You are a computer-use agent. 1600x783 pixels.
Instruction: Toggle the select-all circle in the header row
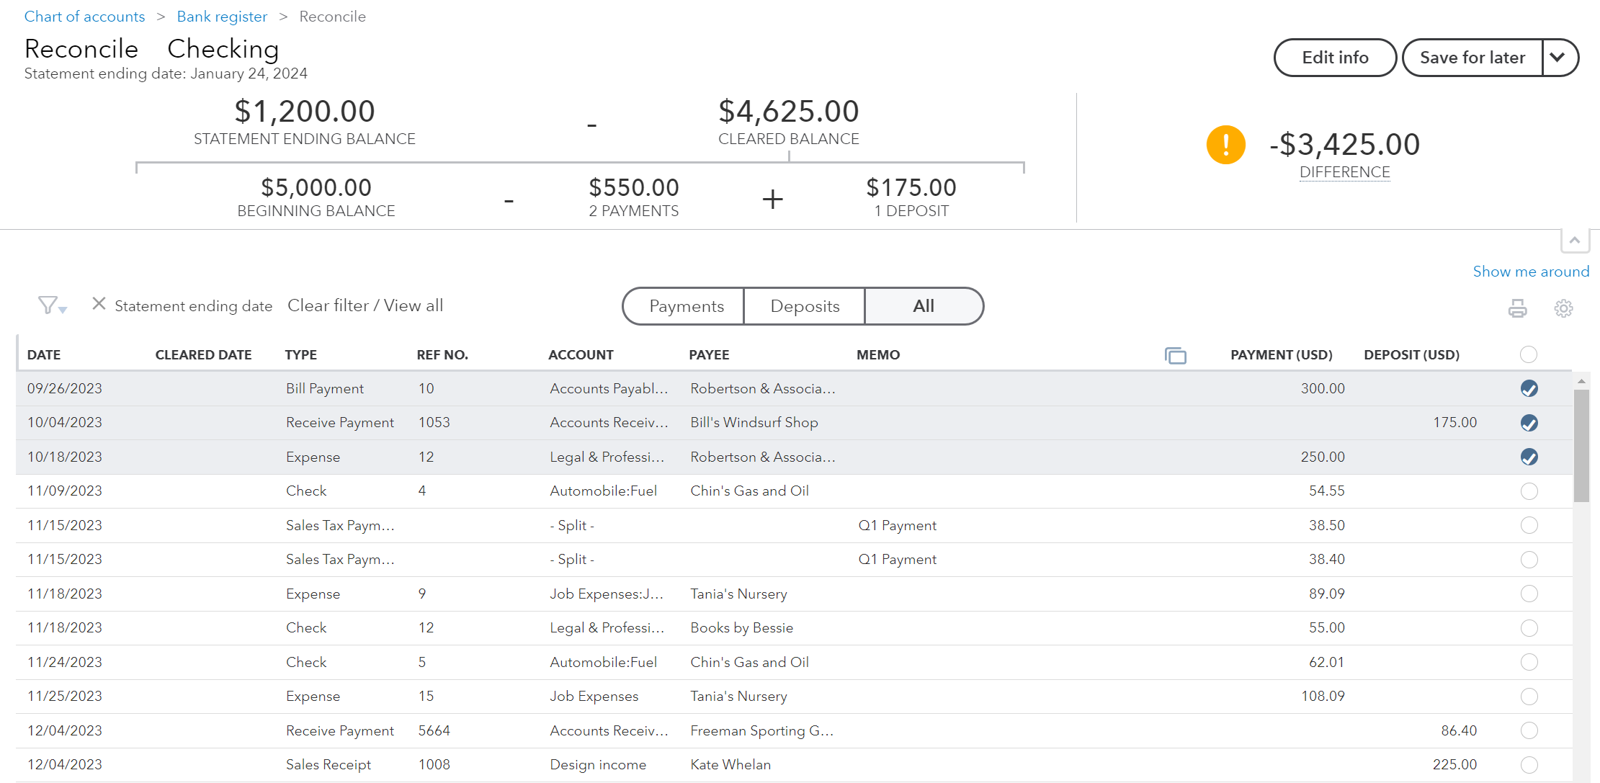pyautogui.click(x=1529, y=354)
